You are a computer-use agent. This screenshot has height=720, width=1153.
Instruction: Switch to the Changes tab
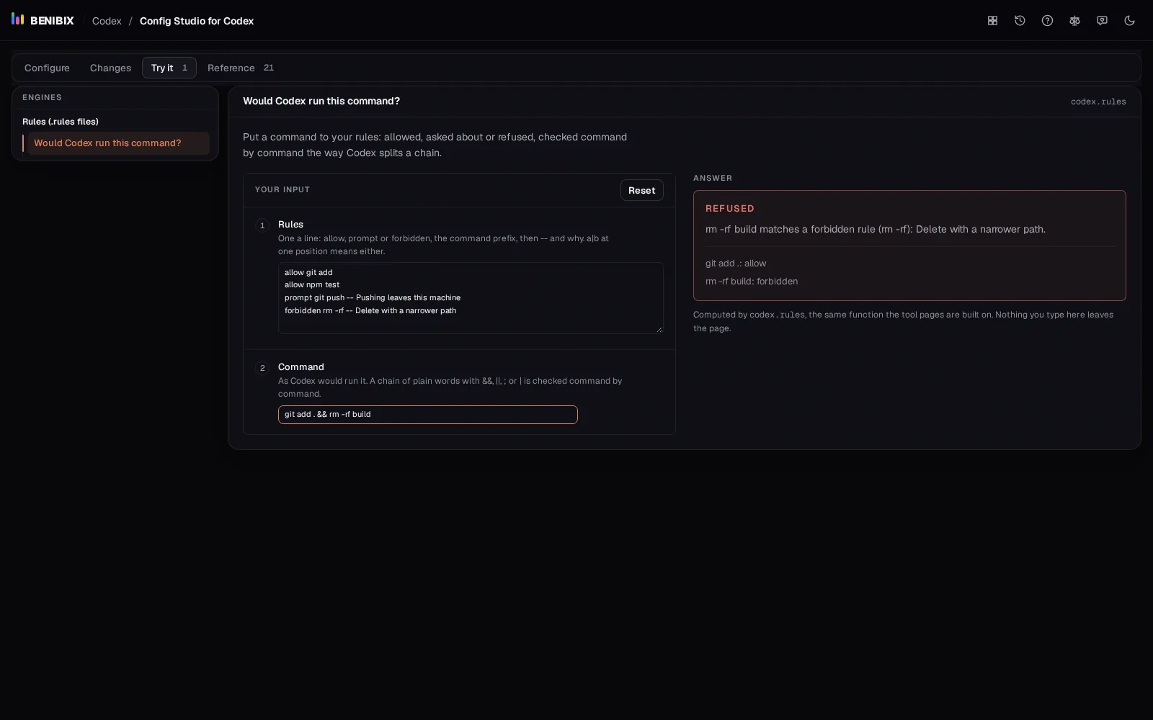(x=110, y=68)
